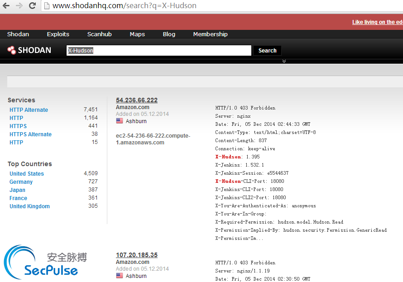Click the 'X-Hudson: 1.395' header line
This screenshot has width=403, height=282.
point(237,157)
